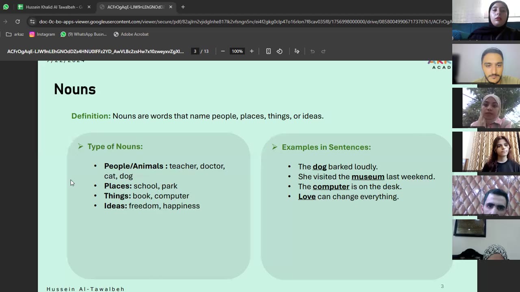Zoom out the PDF with minus button
This screenshot has height=292, width=520.
[223, 52]
